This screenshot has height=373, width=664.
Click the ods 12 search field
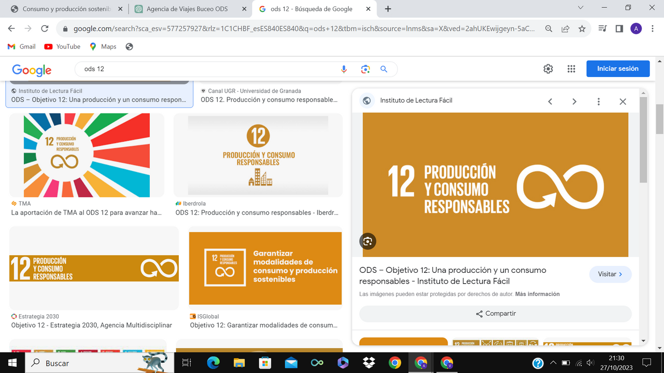[207, 69]
